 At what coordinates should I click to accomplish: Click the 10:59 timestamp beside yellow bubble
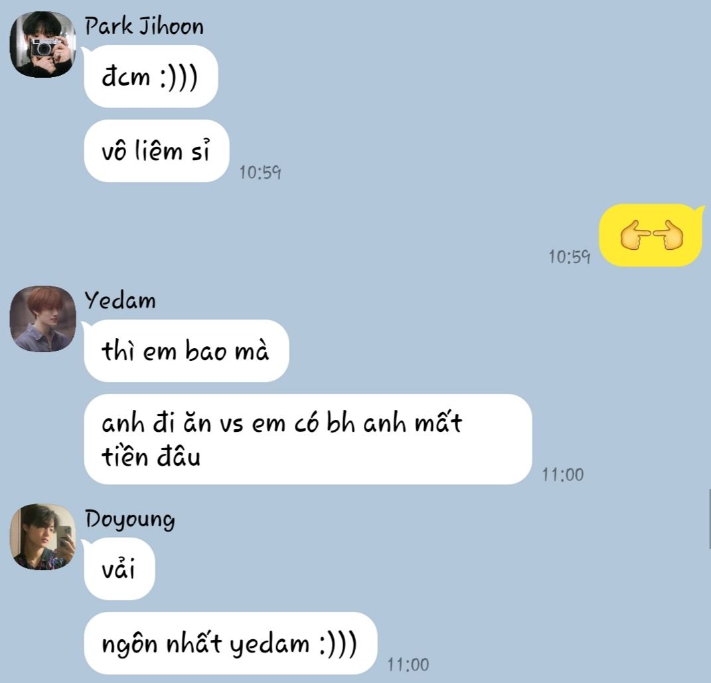point(570,257)
